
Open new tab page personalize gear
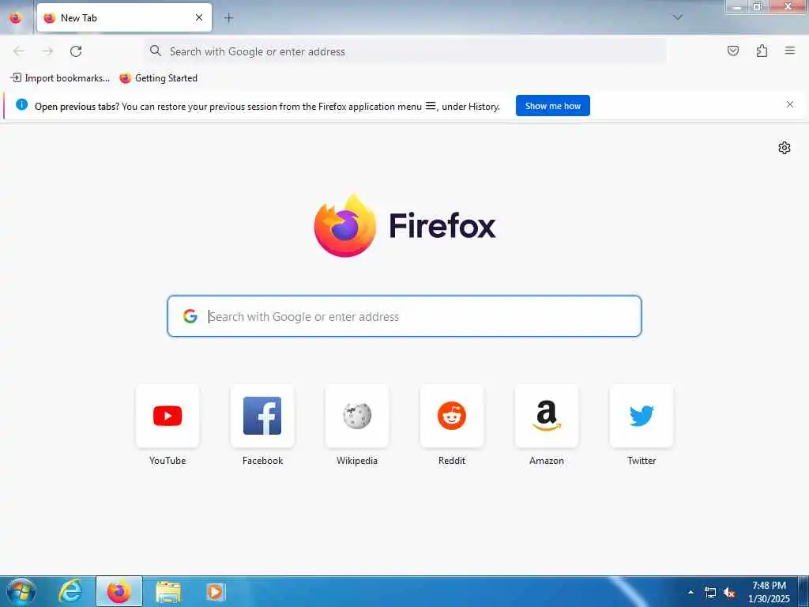[x=785, y=148]
